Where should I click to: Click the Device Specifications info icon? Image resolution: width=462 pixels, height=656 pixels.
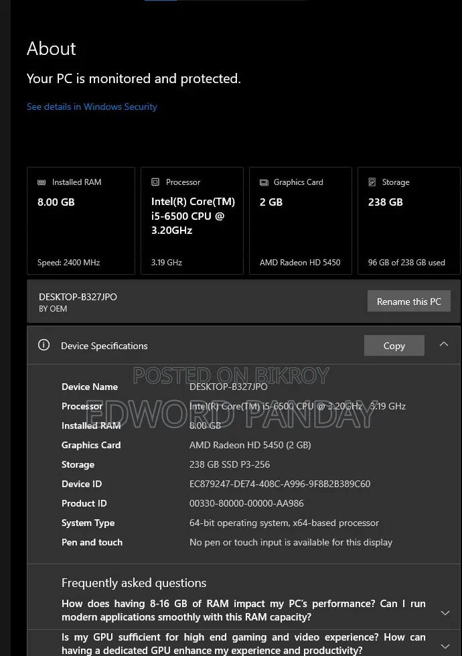click(x=44, y=345)
